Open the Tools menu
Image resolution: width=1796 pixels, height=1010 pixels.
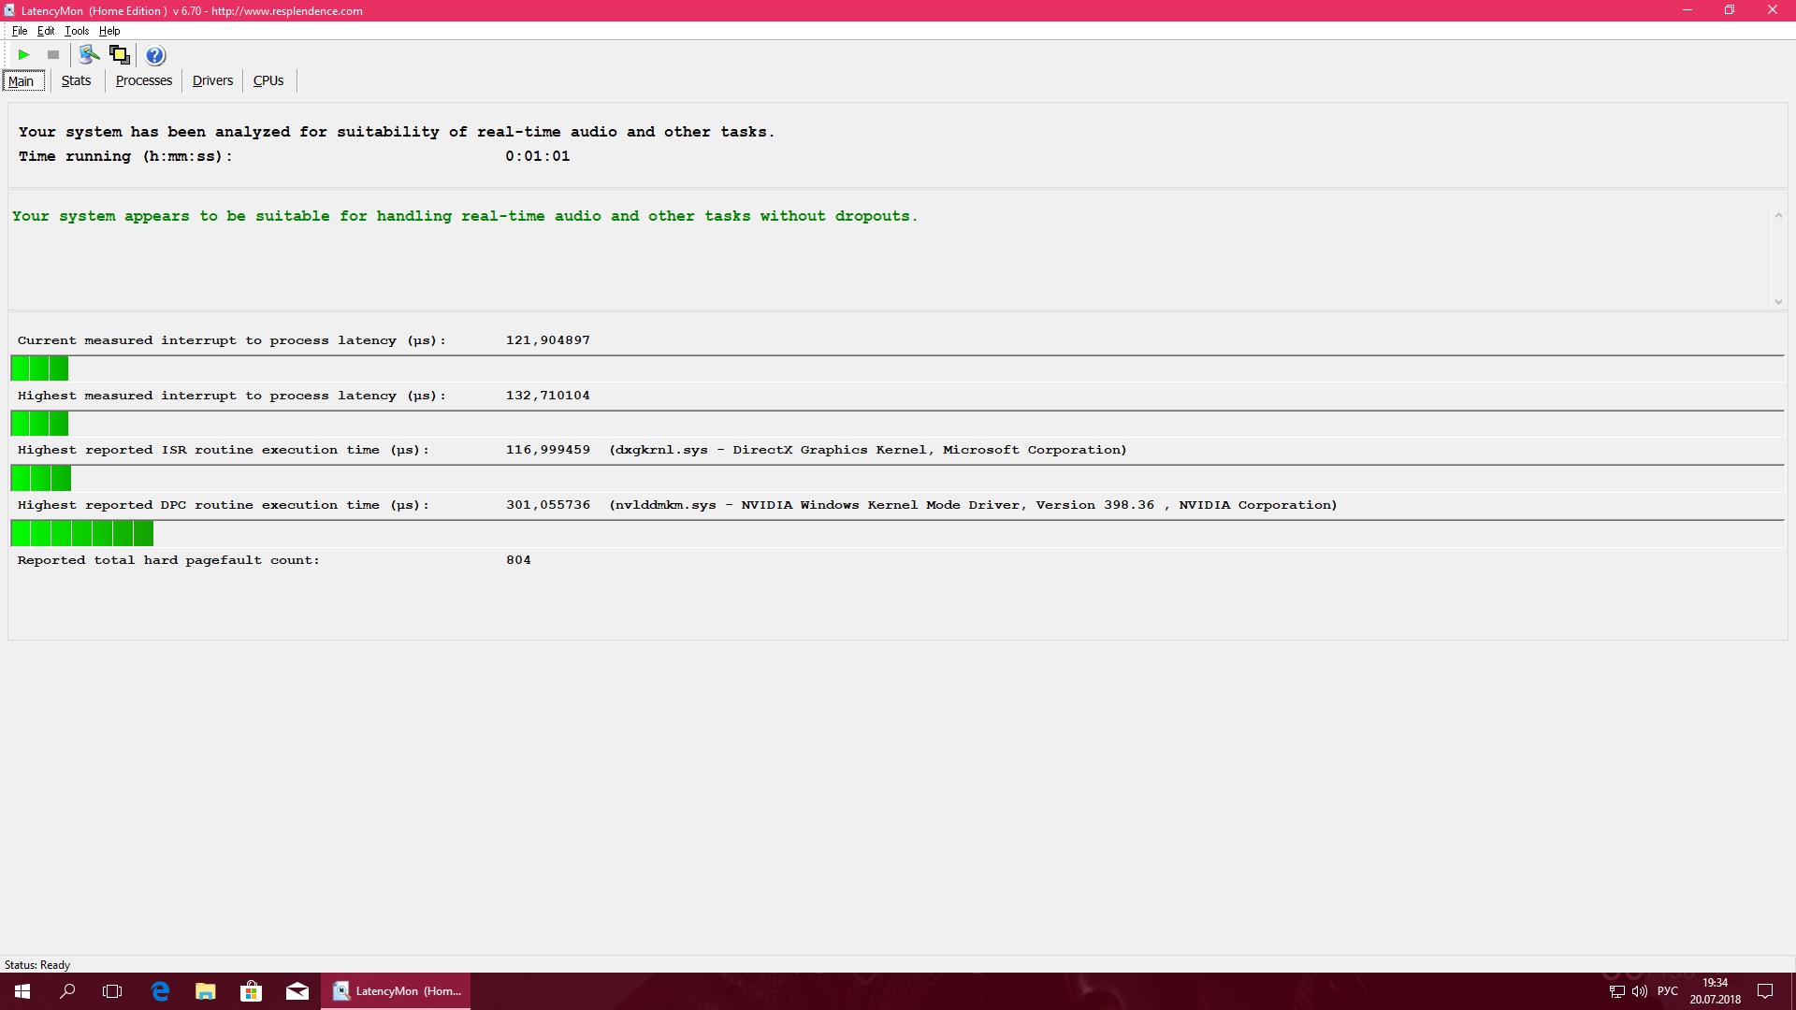coord(77,31)
